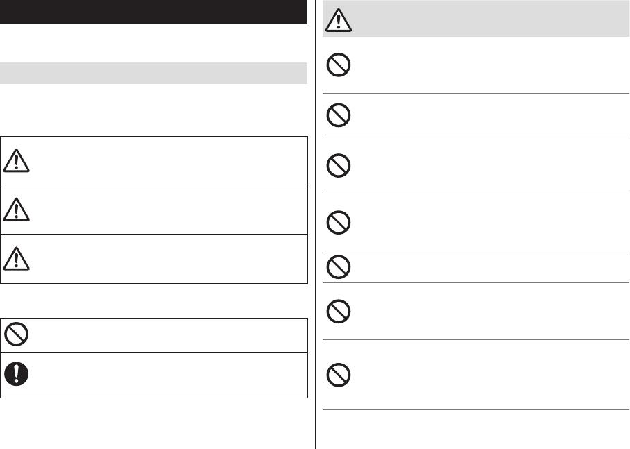Click the prohibition symbol in the left two-row table
This screenshot has width=630, height=449.
tap(16, 334)
